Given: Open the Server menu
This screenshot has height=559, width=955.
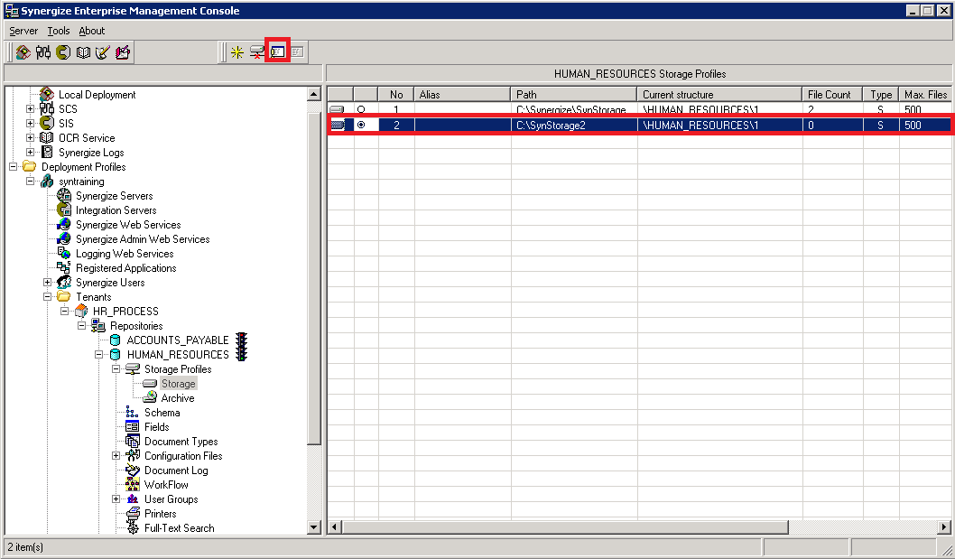Looking at the screenshot, I should [x=23, y=31].
